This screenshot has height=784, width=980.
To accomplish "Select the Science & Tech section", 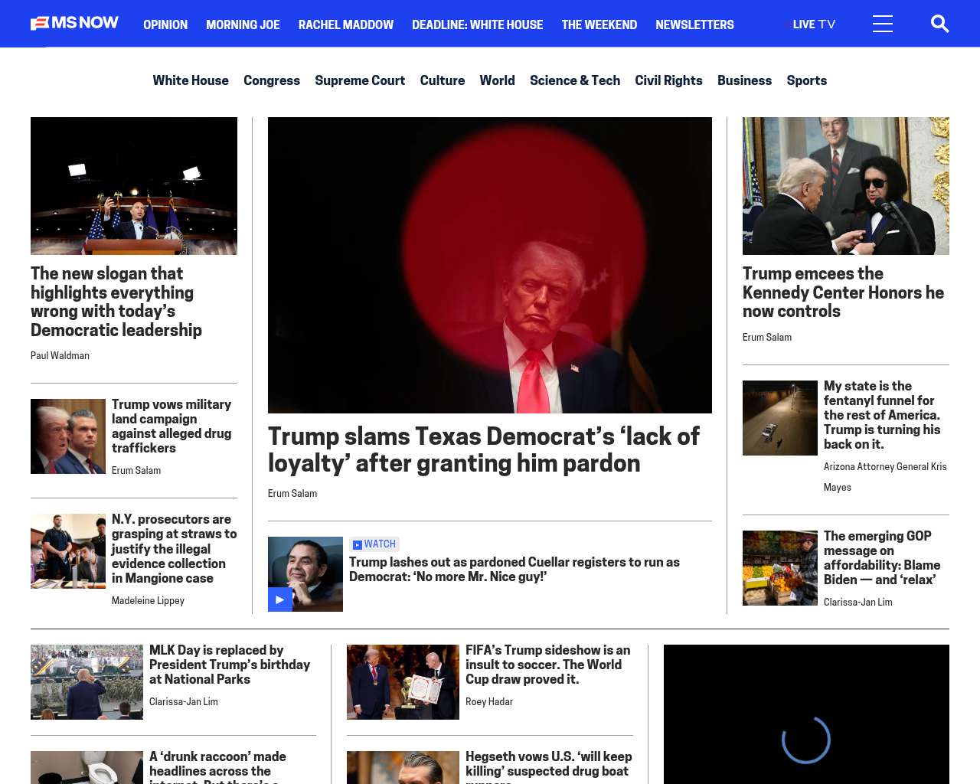I will click(574, 80).
